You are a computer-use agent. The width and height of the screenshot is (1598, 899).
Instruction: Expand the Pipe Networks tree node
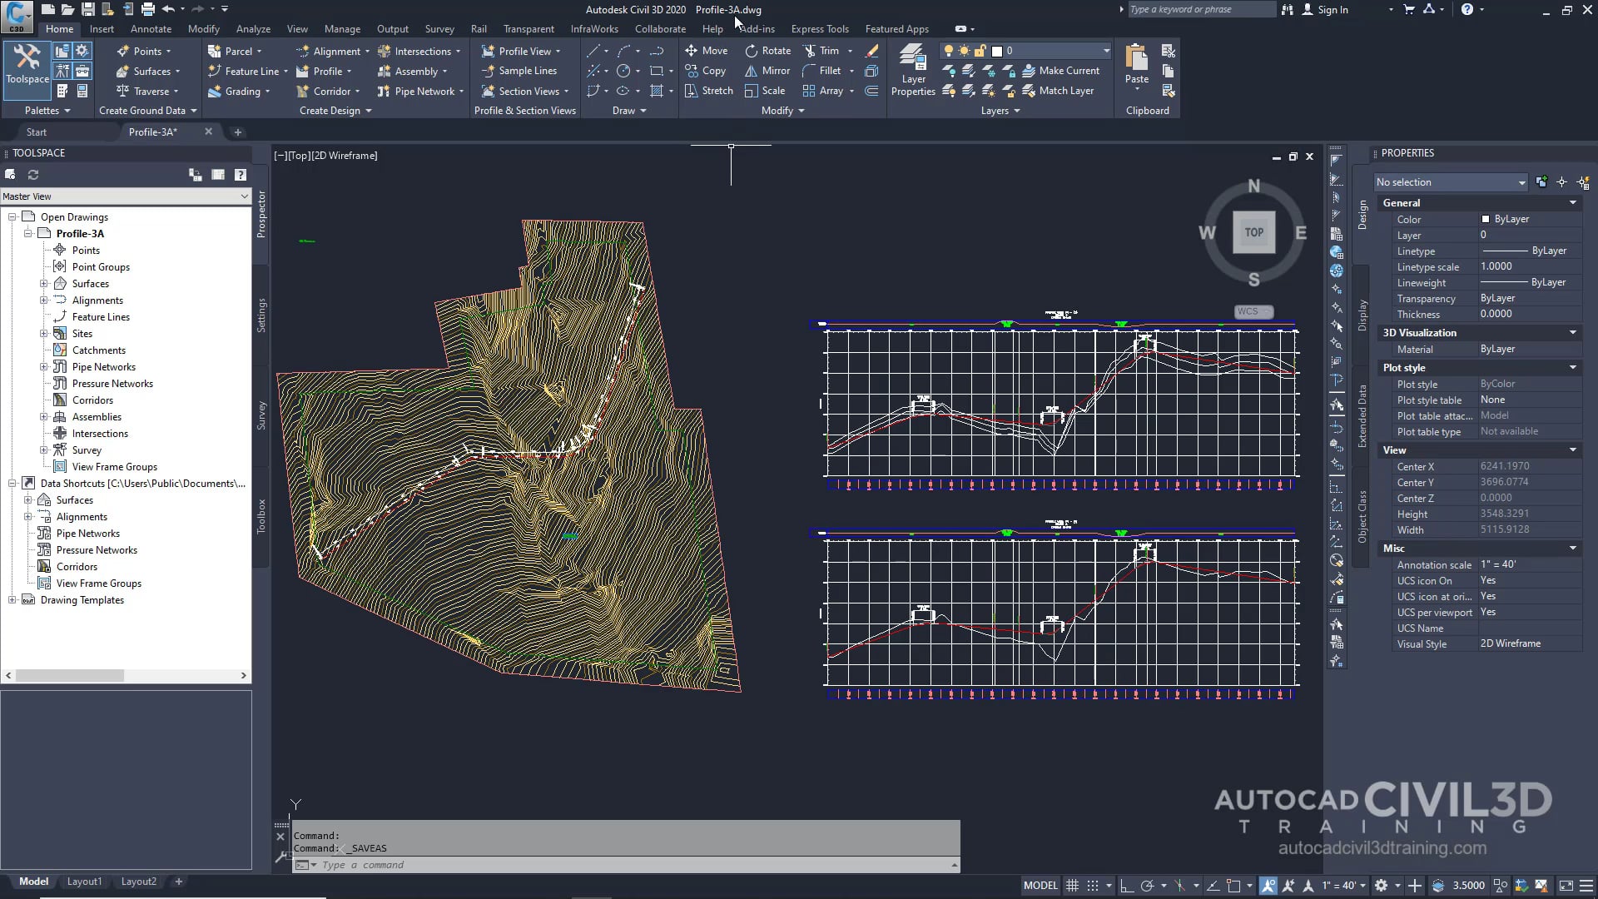pos(45,366)
